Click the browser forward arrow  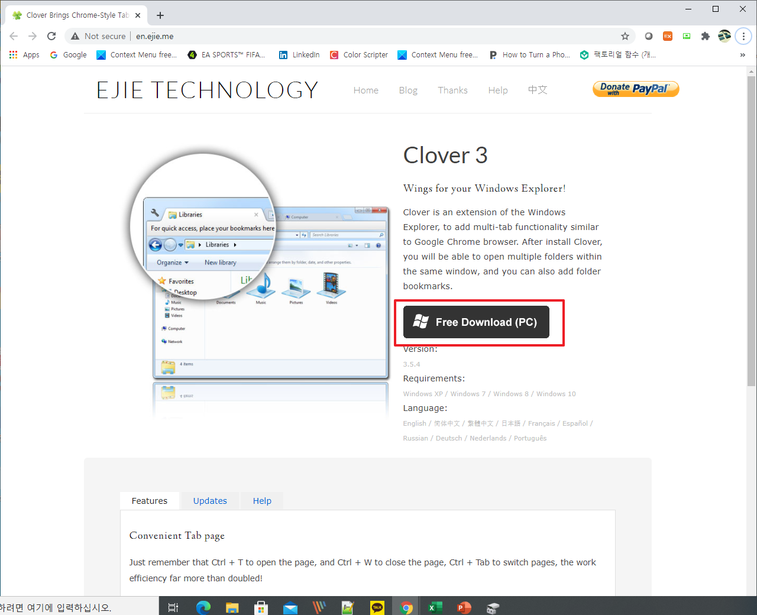(x=33, y=36)
